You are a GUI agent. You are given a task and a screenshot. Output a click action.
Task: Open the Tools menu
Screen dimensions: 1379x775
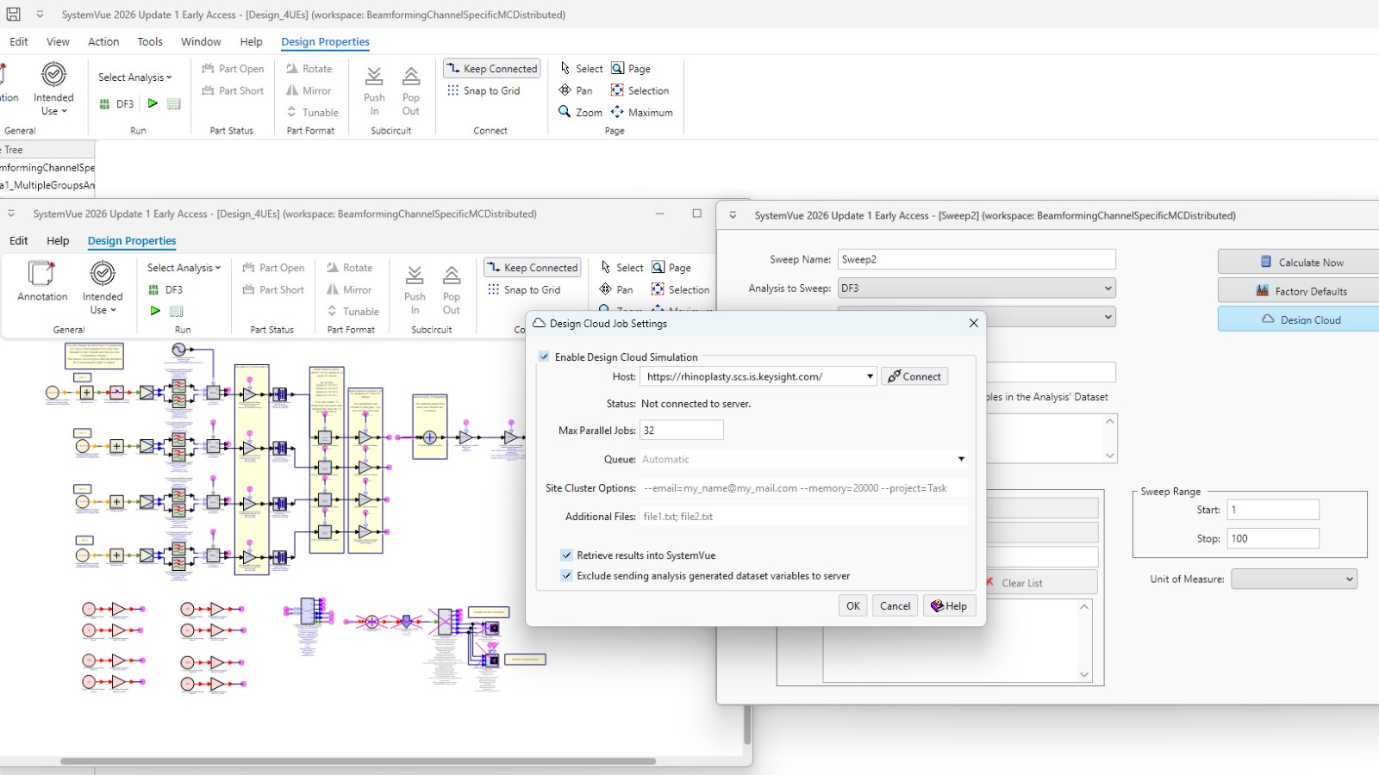pos(150,41)
